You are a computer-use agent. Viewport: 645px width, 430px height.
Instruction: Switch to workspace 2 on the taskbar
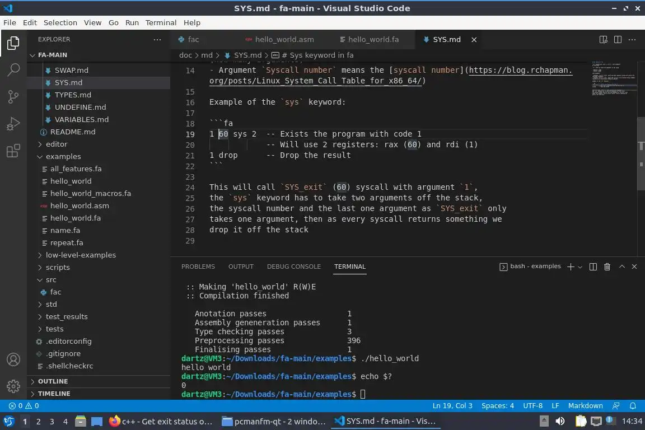click(38, 422)
